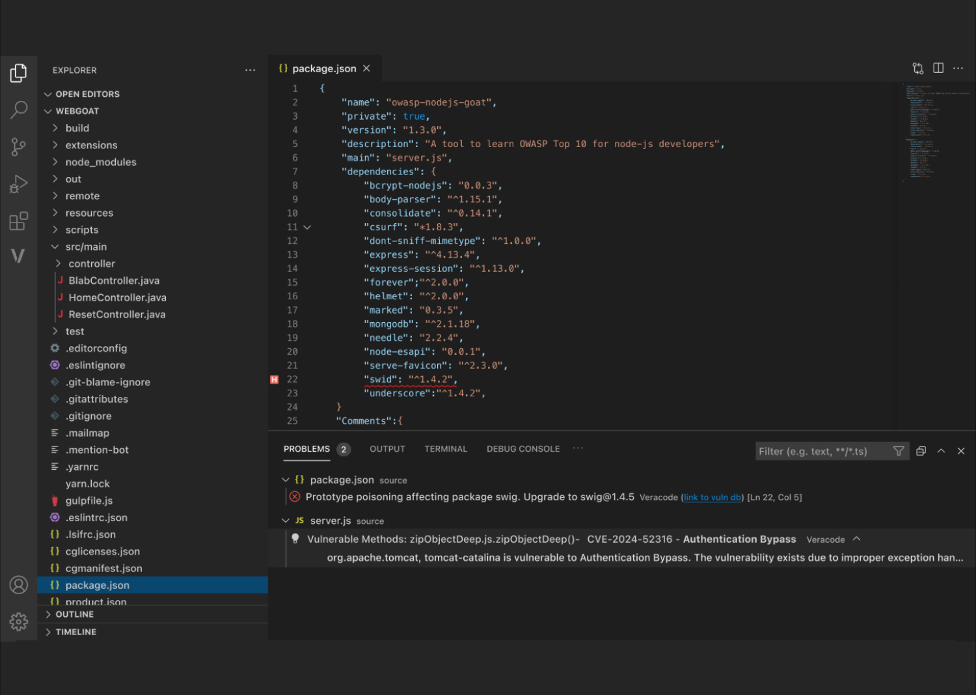This screenshot has height=695, width=976.
Task: Click the underlined "swid" dependency line
Action: click(410, 379)
